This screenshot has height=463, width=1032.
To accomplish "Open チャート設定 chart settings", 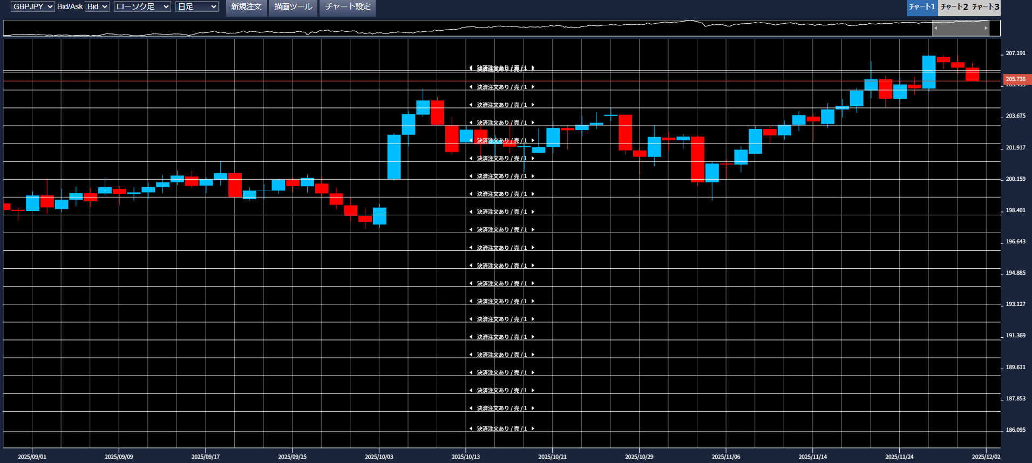I will 348,7.
